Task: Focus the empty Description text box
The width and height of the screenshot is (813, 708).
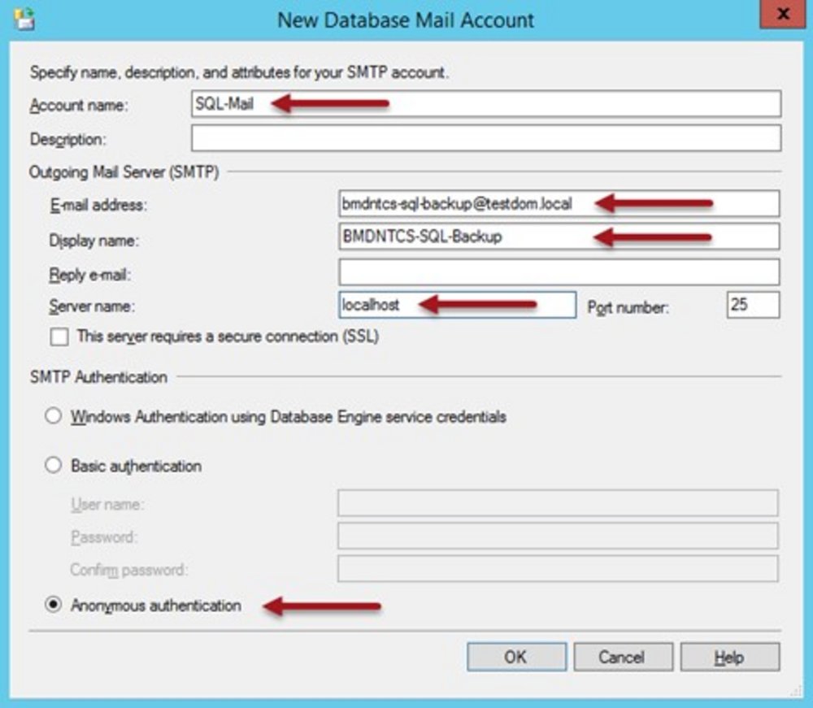Action: point(485,138)
